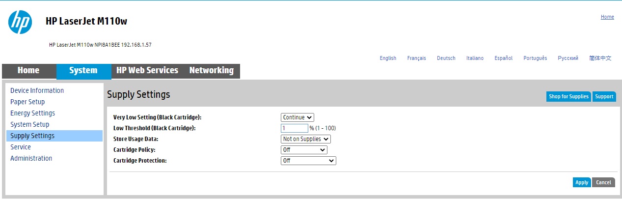The height and width of the screenshot is (199, 622).
Task: Go to System Setup page
Action: [x=30, y=124]
